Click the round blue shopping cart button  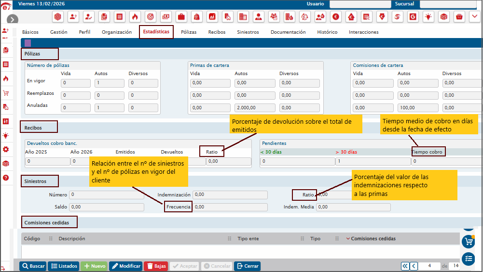point(468,242)
